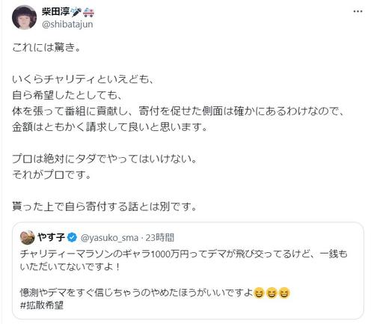The height and width of the screenshot is (324, 374).
Task: Click the closing line 貰った上で自ら寄付する話とは別です
Action: tap(105, 207)
